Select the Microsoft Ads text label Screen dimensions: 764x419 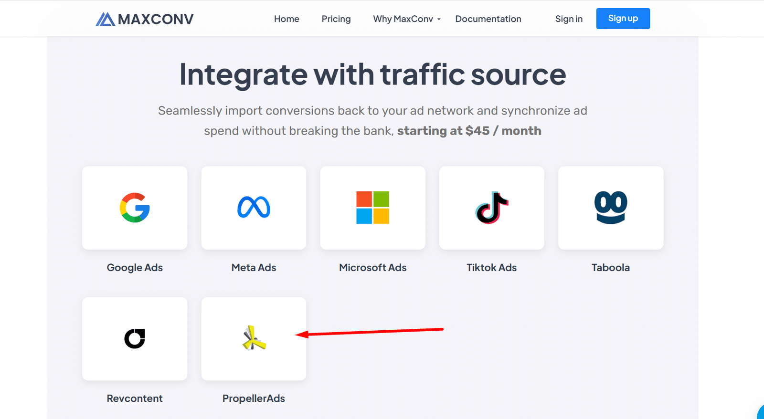coord(372,268)
